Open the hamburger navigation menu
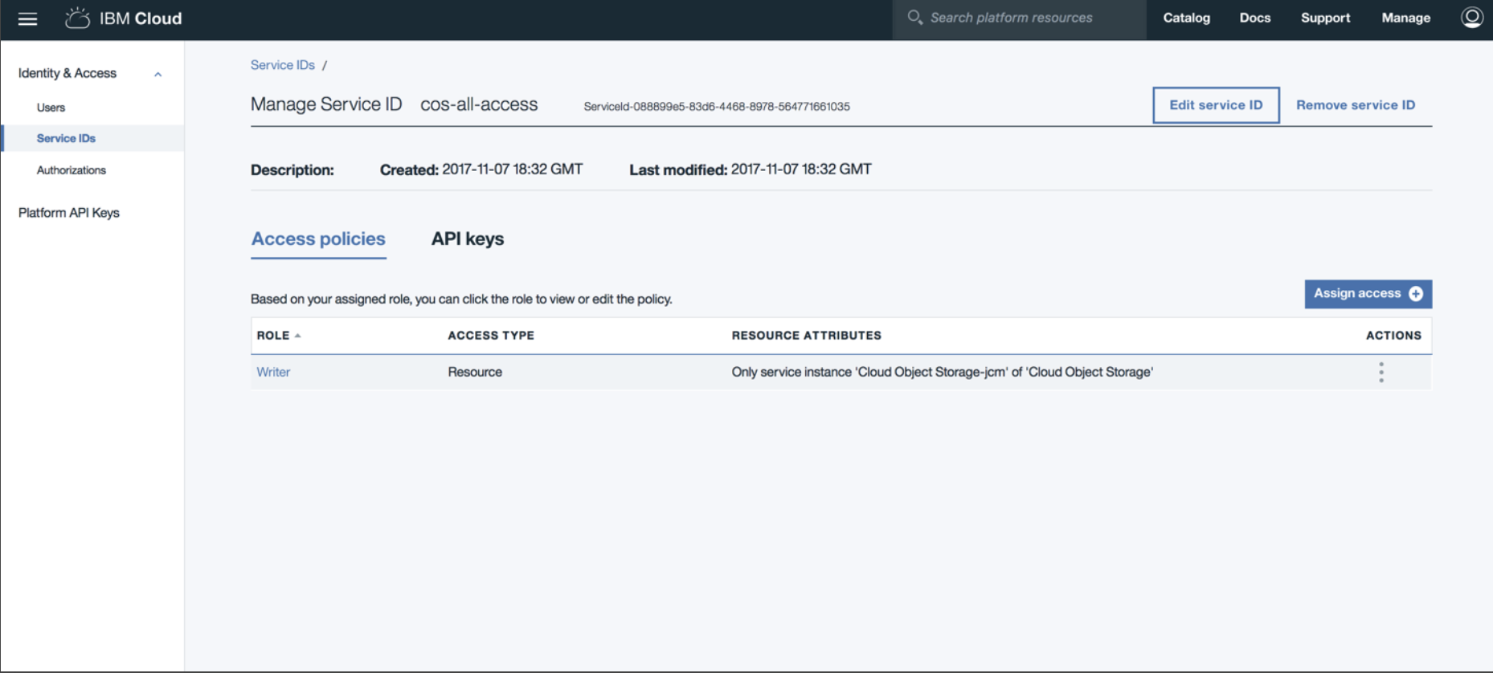This screenshot has width=1493, height=673. [x=27, y=18]
